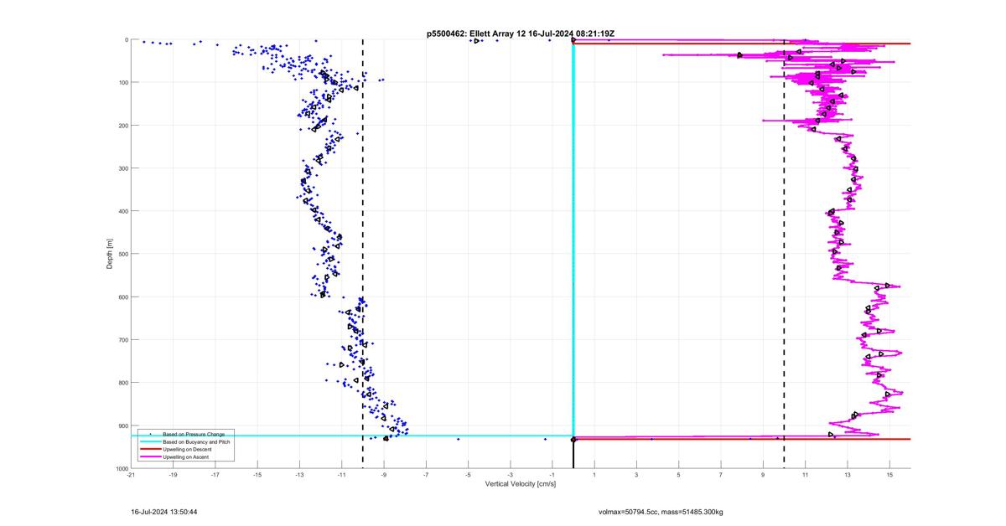The image size is (1006, 526).
Task: Click the x-axis tick label '-3'
Action: [510, 476]
